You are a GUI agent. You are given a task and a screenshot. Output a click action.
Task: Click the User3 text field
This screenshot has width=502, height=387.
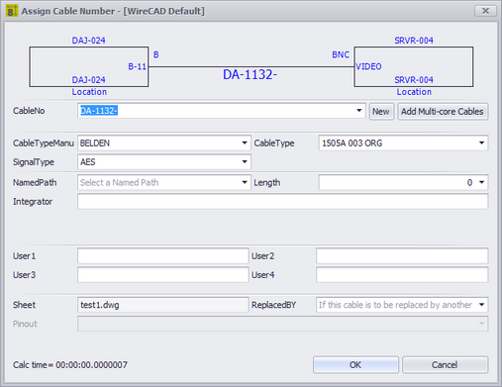coord(163,275)
